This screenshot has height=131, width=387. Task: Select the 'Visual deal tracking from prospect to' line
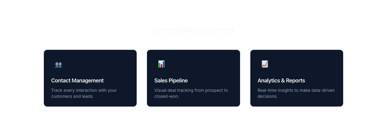click(x=191, y=90)
